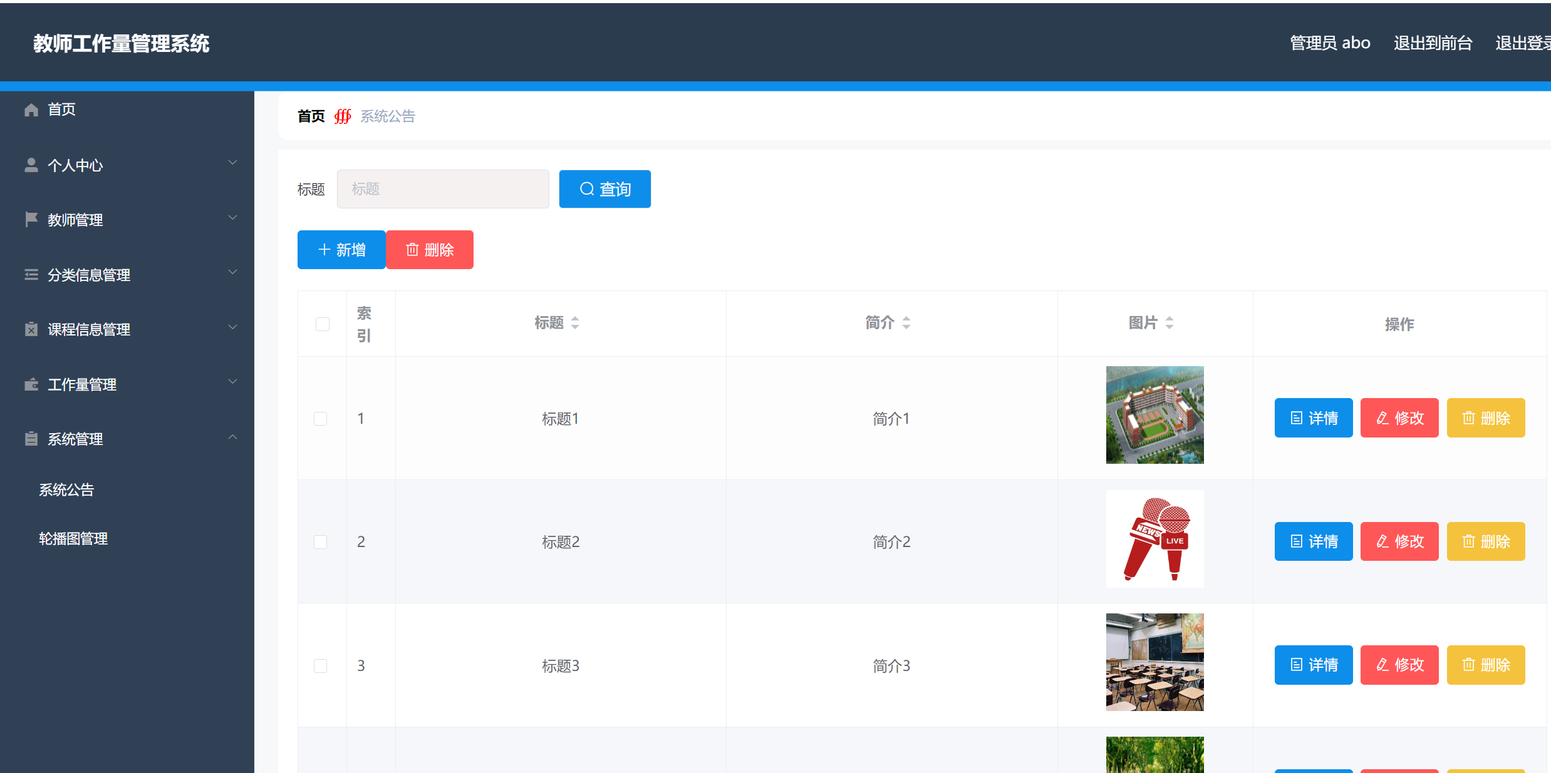Open the classroom thumbnail in row 3
This screenshot has width=1551, height=773.
tap(1154, 662)
